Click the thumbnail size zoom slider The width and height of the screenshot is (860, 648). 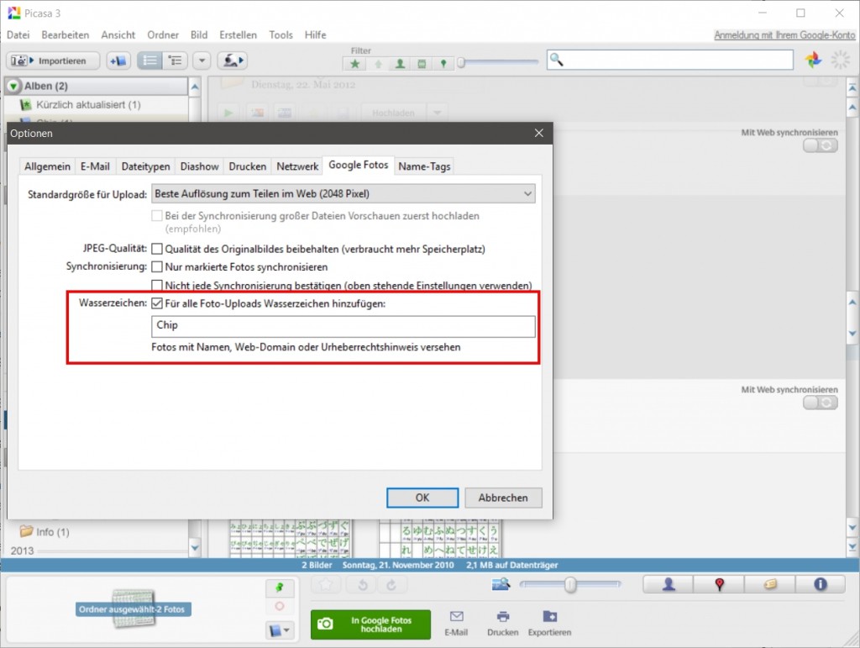(569, 585)
